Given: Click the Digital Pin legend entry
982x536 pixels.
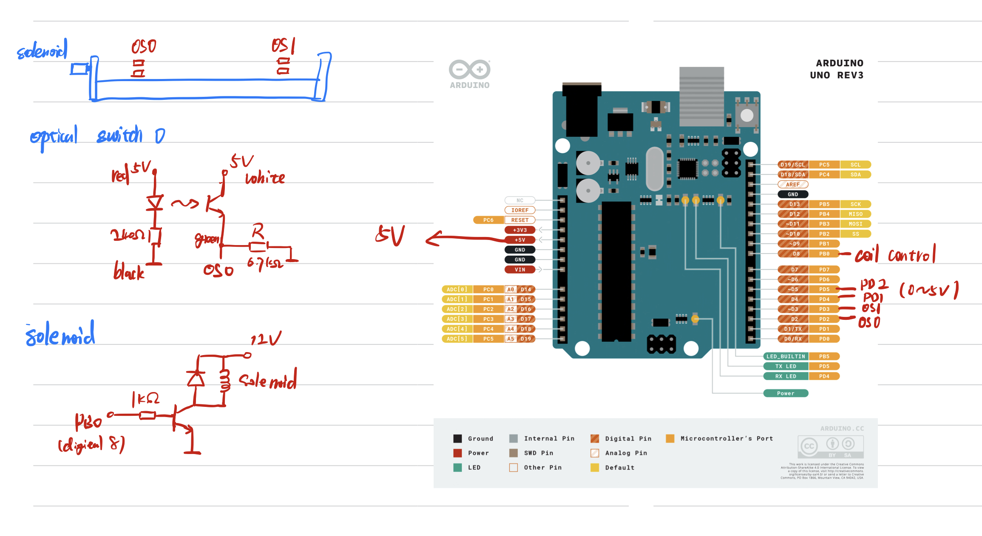Looking at the screenshot, I should (x=621, y=439).
